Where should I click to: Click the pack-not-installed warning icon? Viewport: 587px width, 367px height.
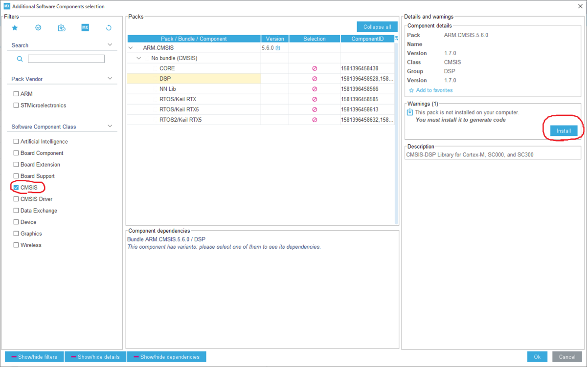click(410, 112)
